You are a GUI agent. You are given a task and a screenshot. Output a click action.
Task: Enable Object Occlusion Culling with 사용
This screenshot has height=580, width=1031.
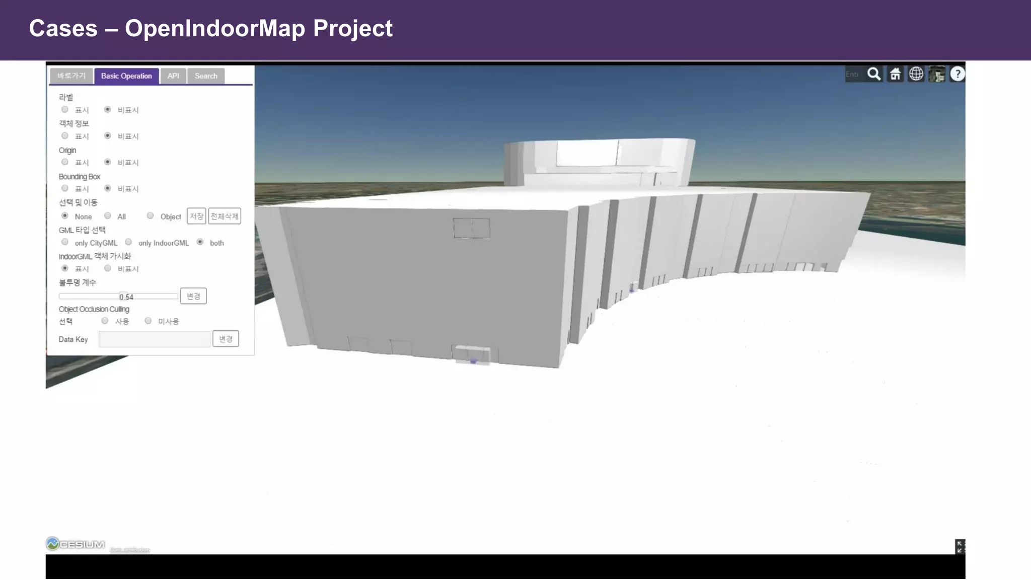pos(105,320)
